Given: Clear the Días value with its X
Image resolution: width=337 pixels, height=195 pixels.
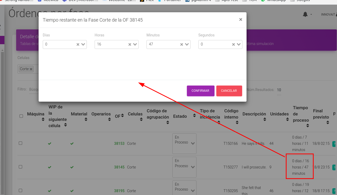Looking at the screenshot, I should 78,44.
